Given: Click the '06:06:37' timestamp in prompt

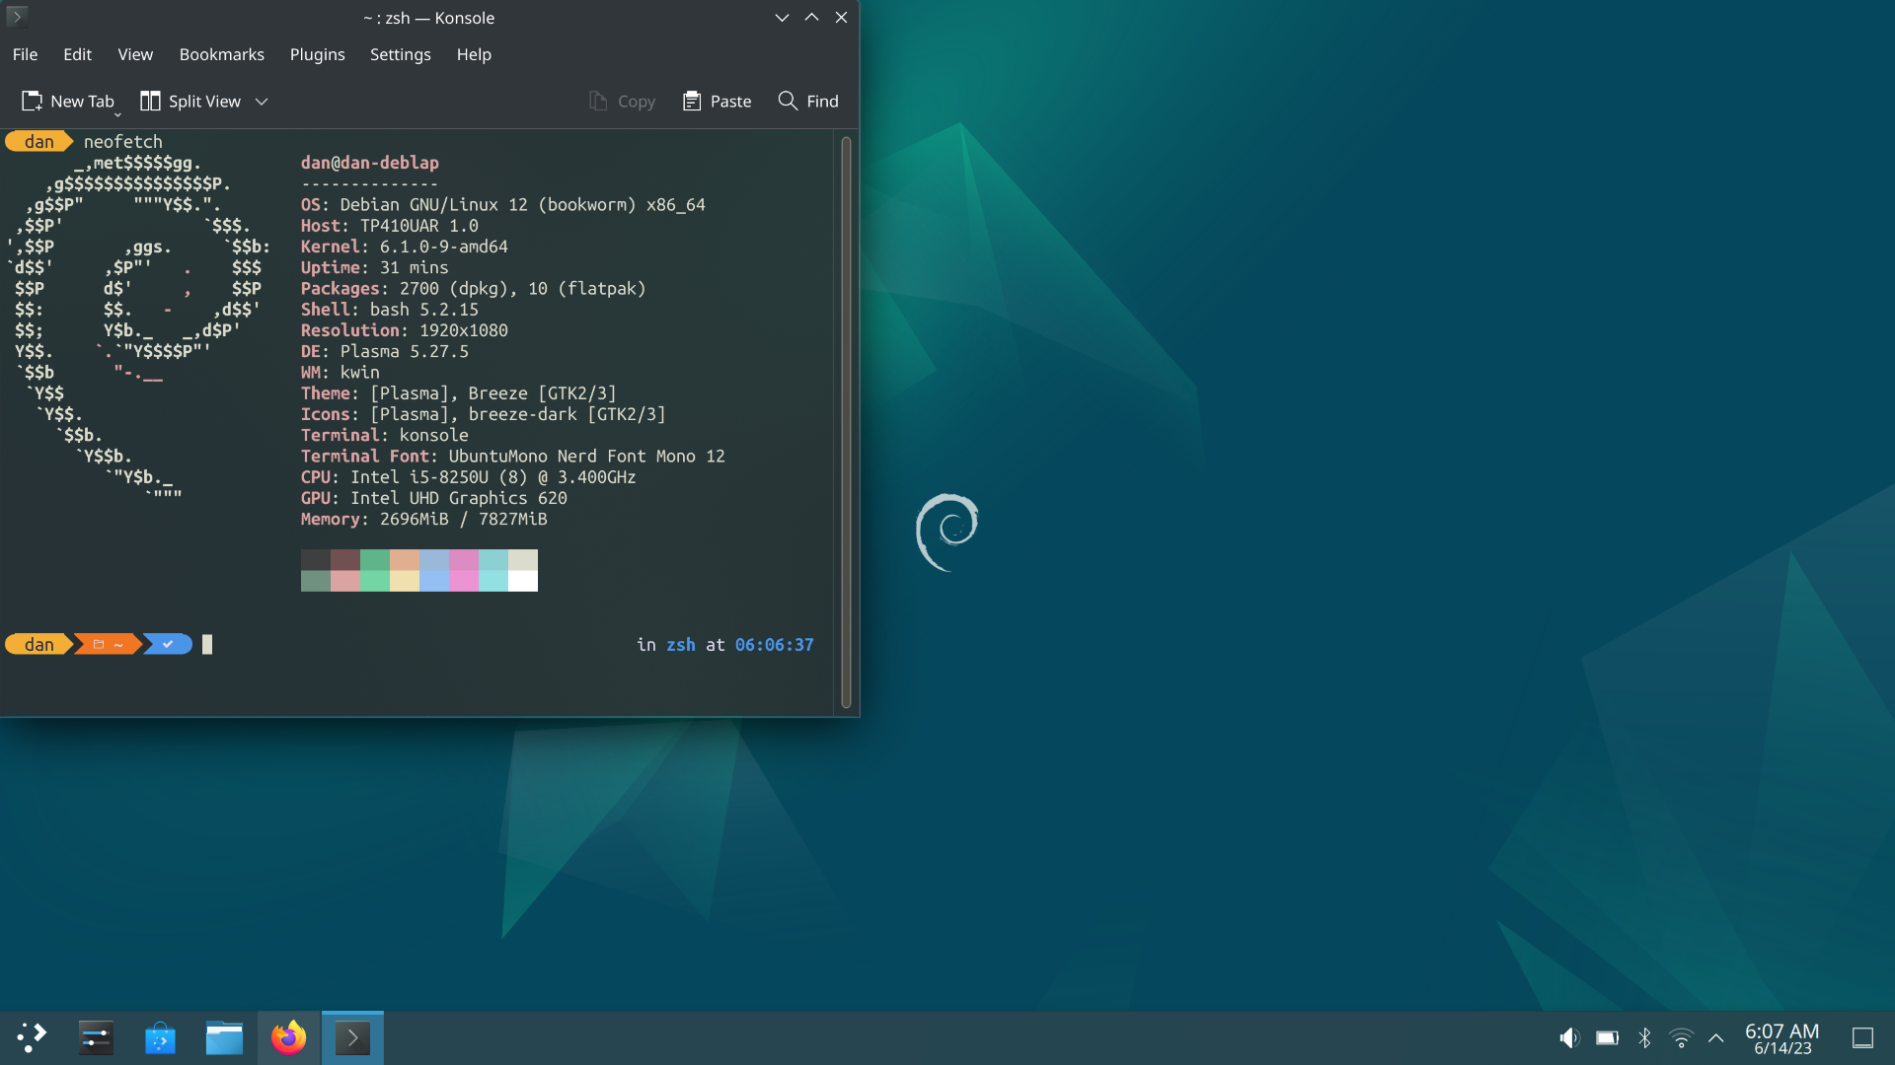Looking at the screenshot, I should coord(775,644).
